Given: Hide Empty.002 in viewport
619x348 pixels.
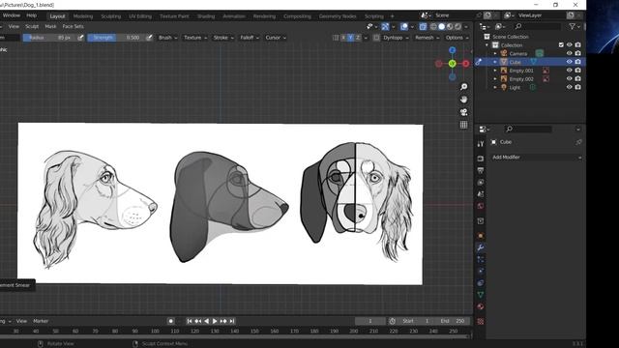Looking at the screenshot, I should point(570,78).
